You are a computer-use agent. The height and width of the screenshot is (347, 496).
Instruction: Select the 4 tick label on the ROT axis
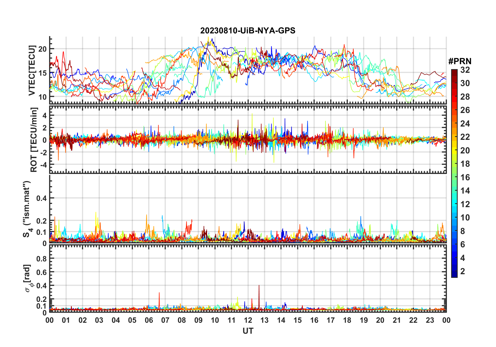tap(45, 115)
